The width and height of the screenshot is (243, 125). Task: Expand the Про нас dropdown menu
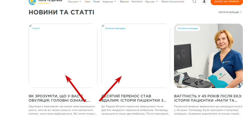pyautogui.click(x=152, y=2)
